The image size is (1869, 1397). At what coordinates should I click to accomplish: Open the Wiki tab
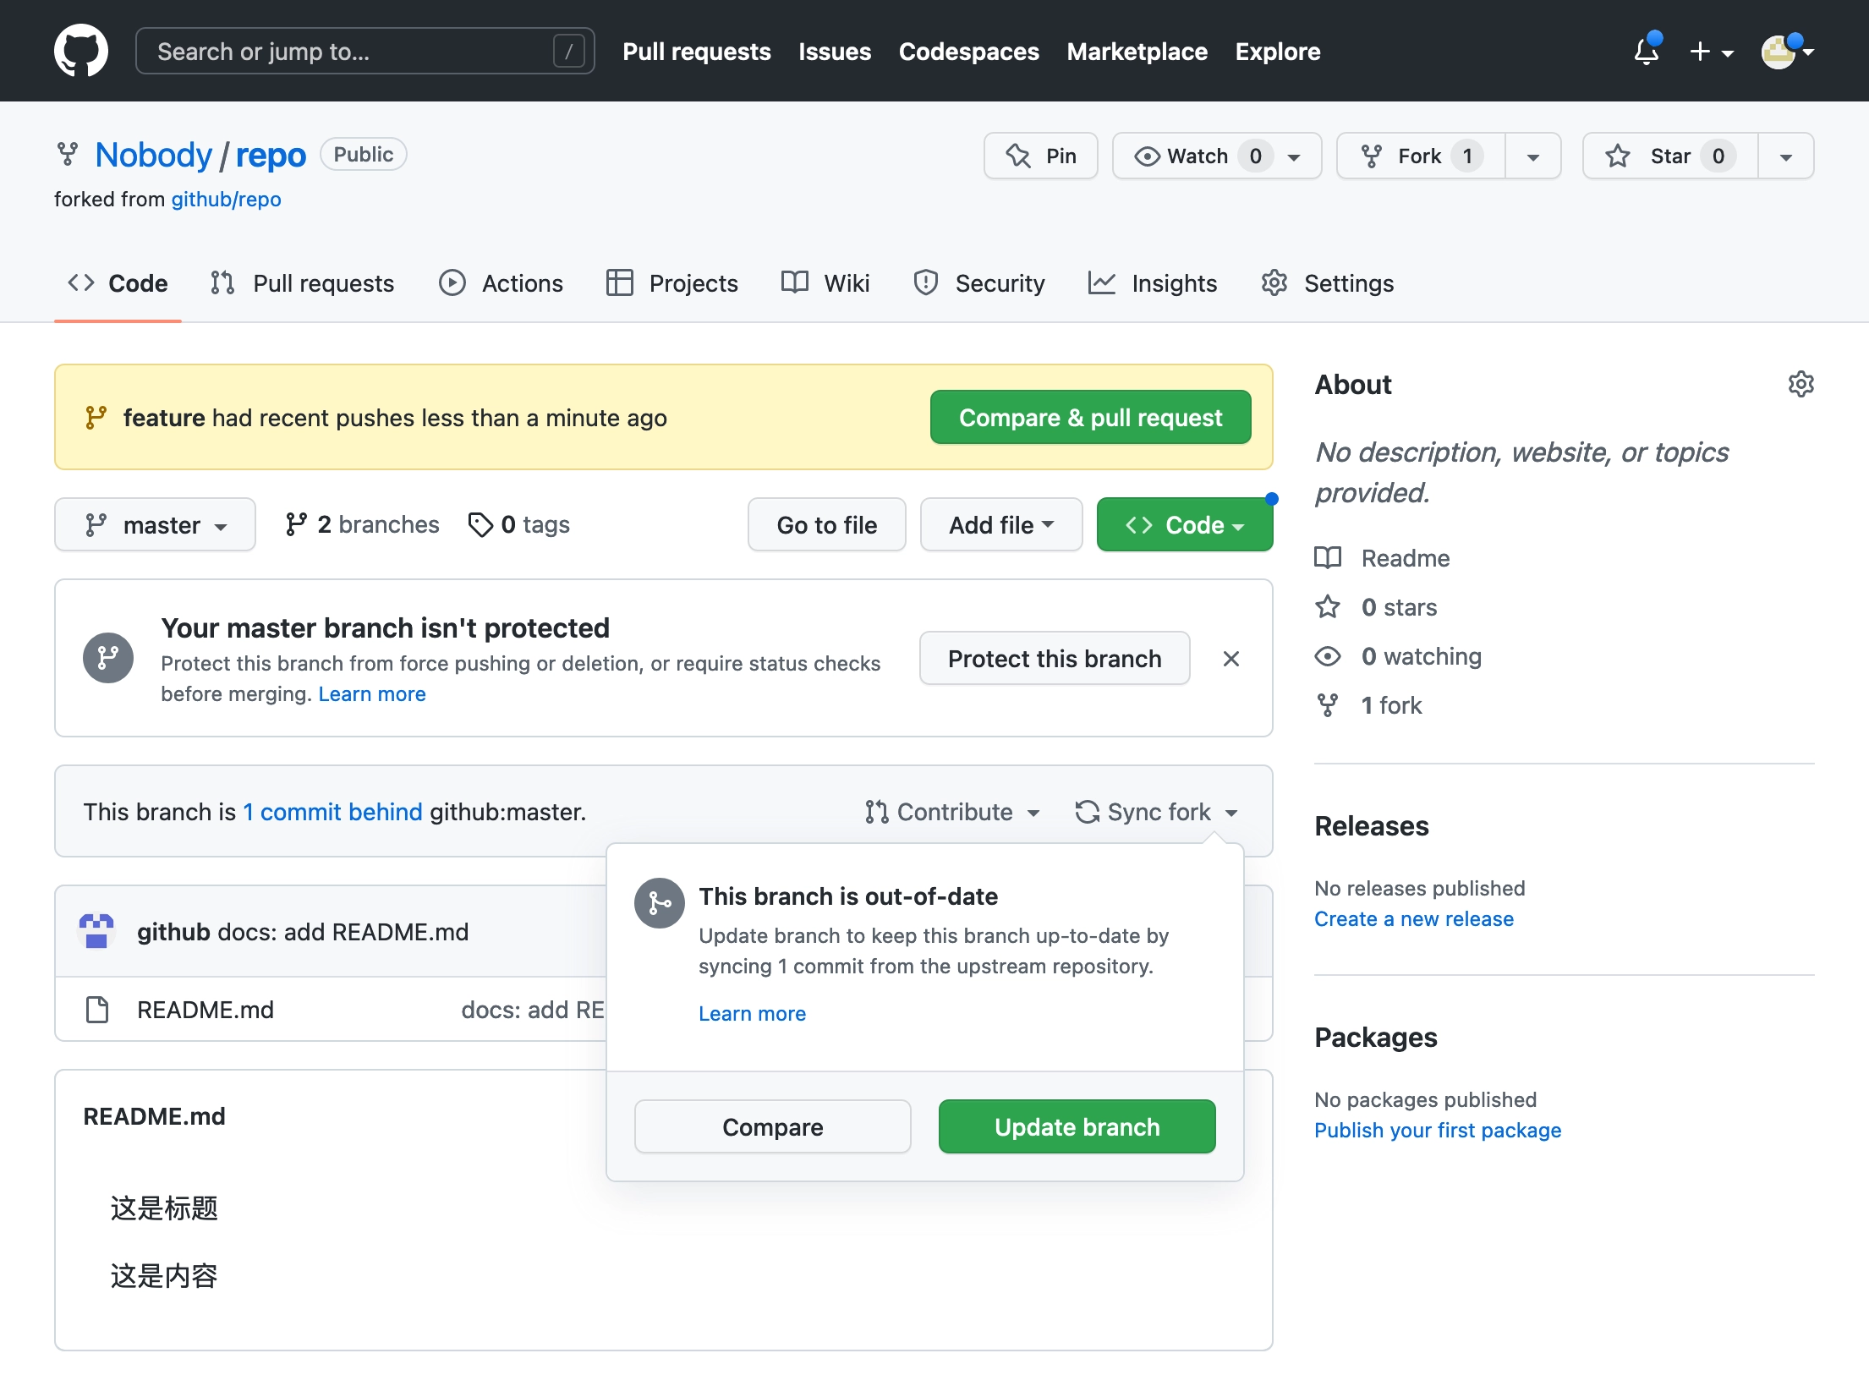coord(825,283)
